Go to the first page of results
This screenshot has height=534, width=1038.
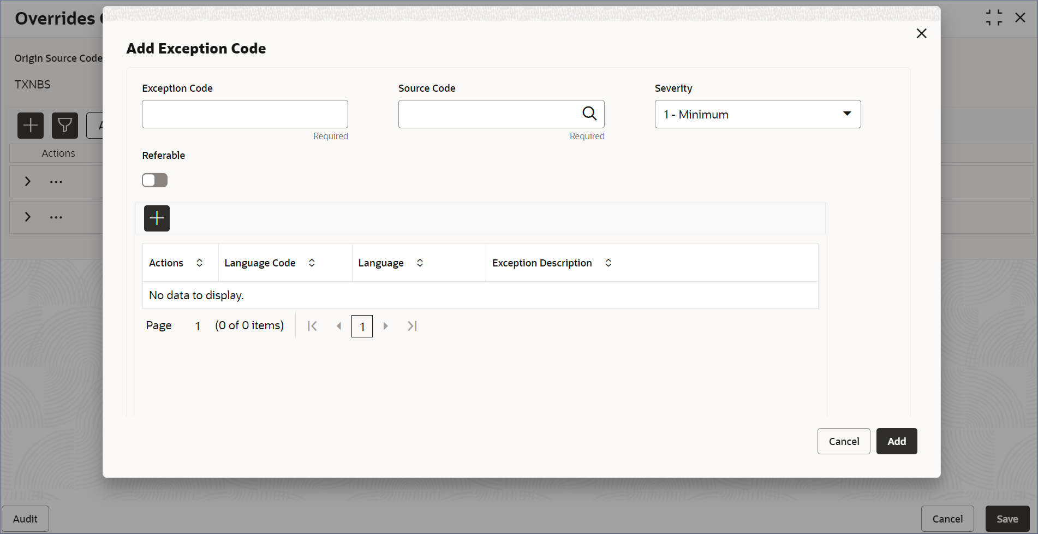pyautogui.click(x=312, y=326)
